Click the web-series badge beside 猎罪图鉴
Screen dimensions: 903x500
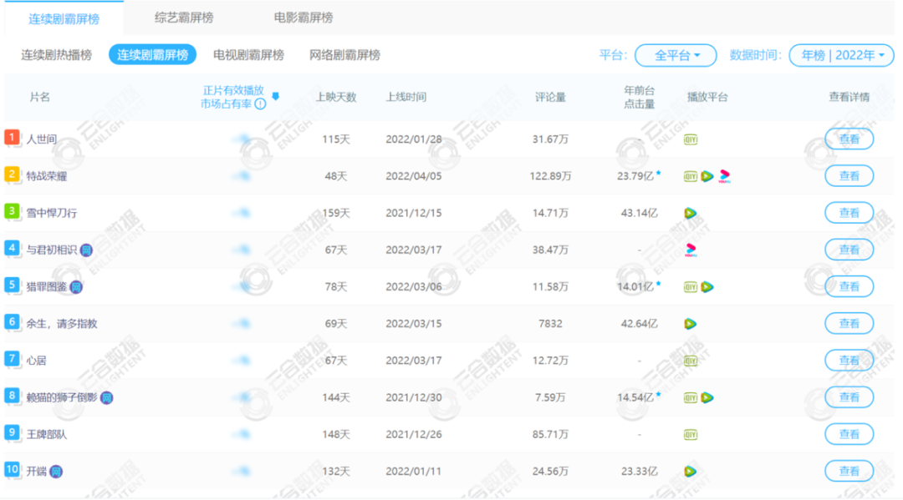[76, 287]
